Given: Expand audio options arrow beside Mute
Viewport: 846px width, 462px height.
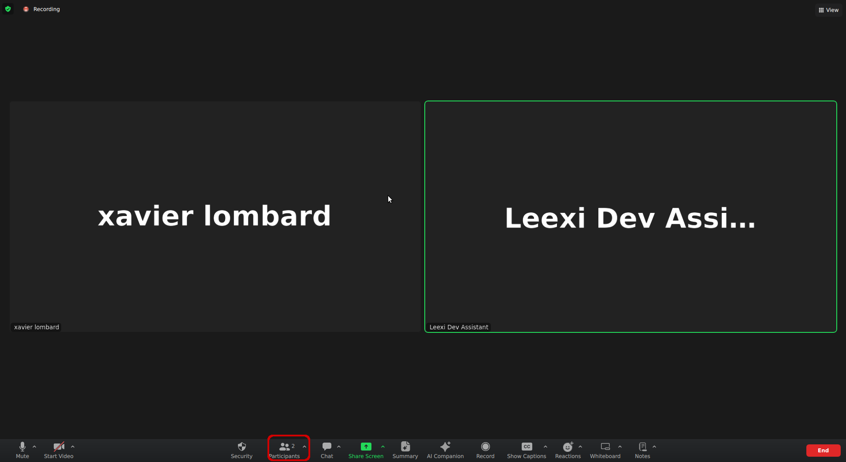Looking at the screenshot, I should click(x=34, y=447).
